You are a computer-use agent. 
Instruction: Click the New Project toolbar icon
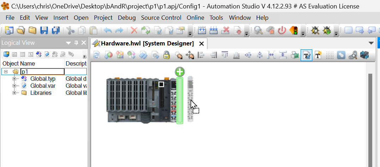(x=9, y=31)
